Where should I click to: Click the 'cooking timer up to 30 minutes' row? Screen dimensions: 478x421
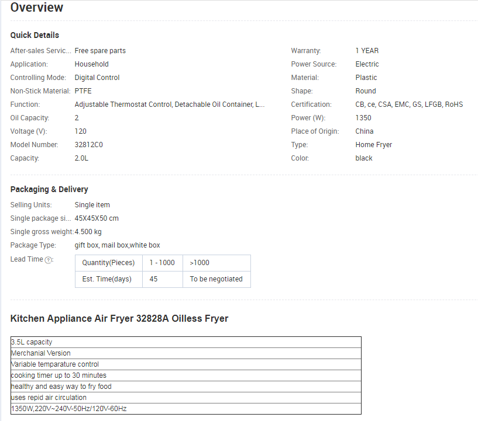point(185,375)
